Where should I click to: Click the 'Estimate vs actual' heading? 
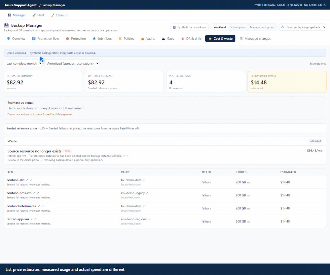[x=20, y=103]
